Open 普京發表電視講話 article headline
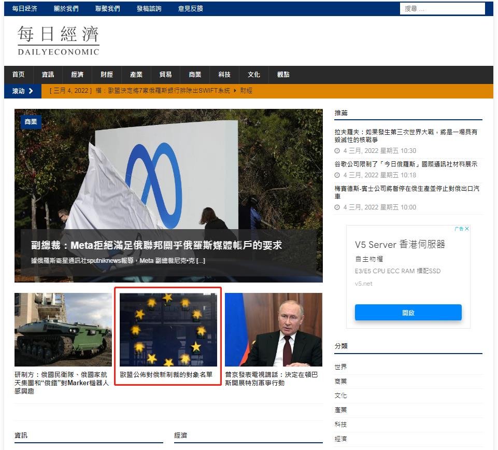The height and width of the screenshot is (450, 498). pos(272,379)
